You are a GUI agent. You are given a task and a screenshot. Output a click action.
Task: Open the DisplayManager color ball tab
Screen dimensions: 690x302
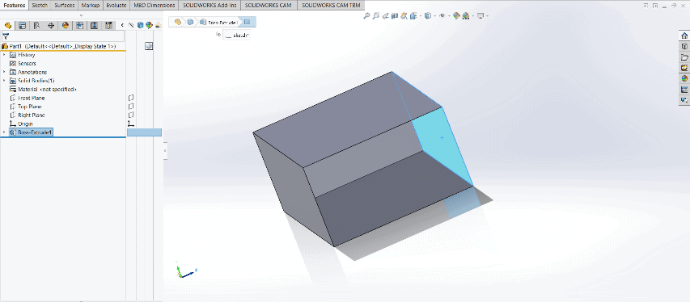tap(66, 26)
